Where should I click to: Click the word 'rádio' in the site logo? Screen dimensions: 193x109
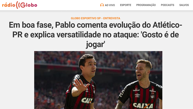pos(9,5)
